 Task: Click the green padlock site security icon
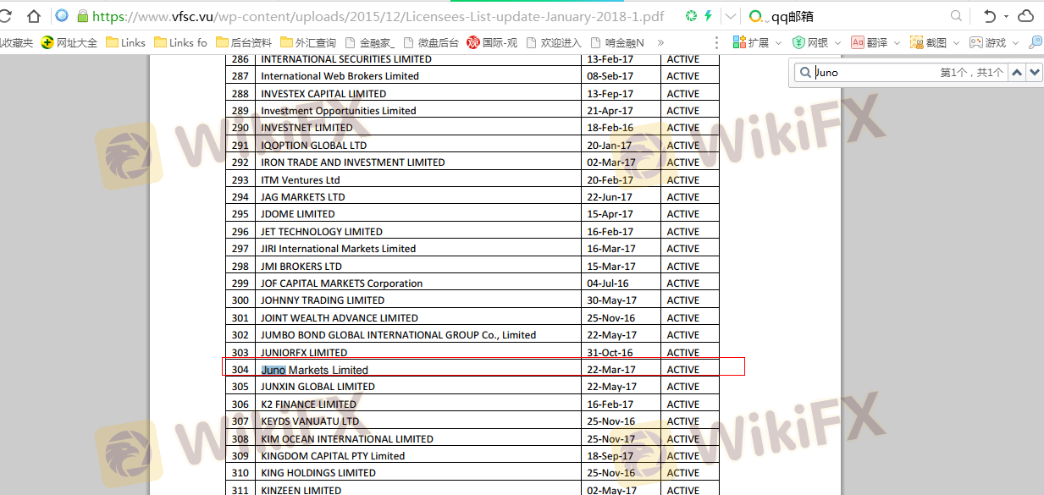[83, 16]
